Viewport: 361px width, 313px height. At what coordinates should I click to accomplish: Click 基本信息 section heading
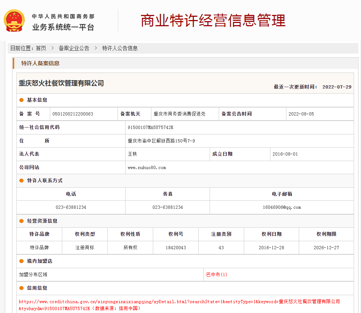[x=37, y=100]
